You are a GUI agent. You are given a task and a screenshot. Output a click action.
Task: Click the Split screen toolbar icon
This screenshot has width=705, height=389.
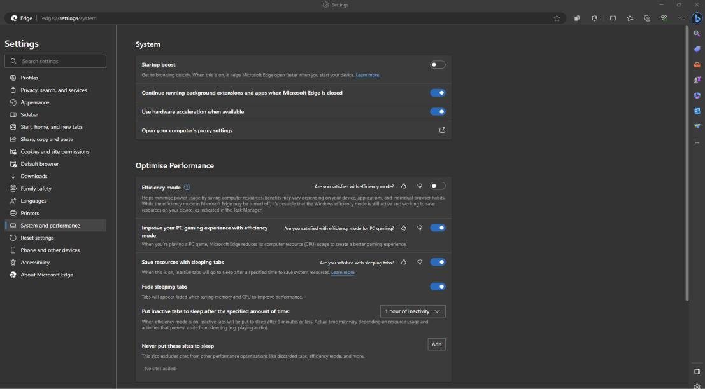pyautogui.click(x=613, y=18)
